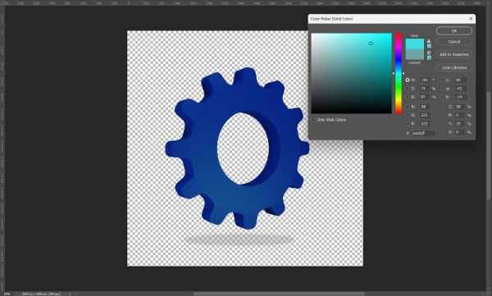The height and width of the screenshot is (296, 492).
Task: Click the 'current' color preview swatch
Action: point(414,55)
